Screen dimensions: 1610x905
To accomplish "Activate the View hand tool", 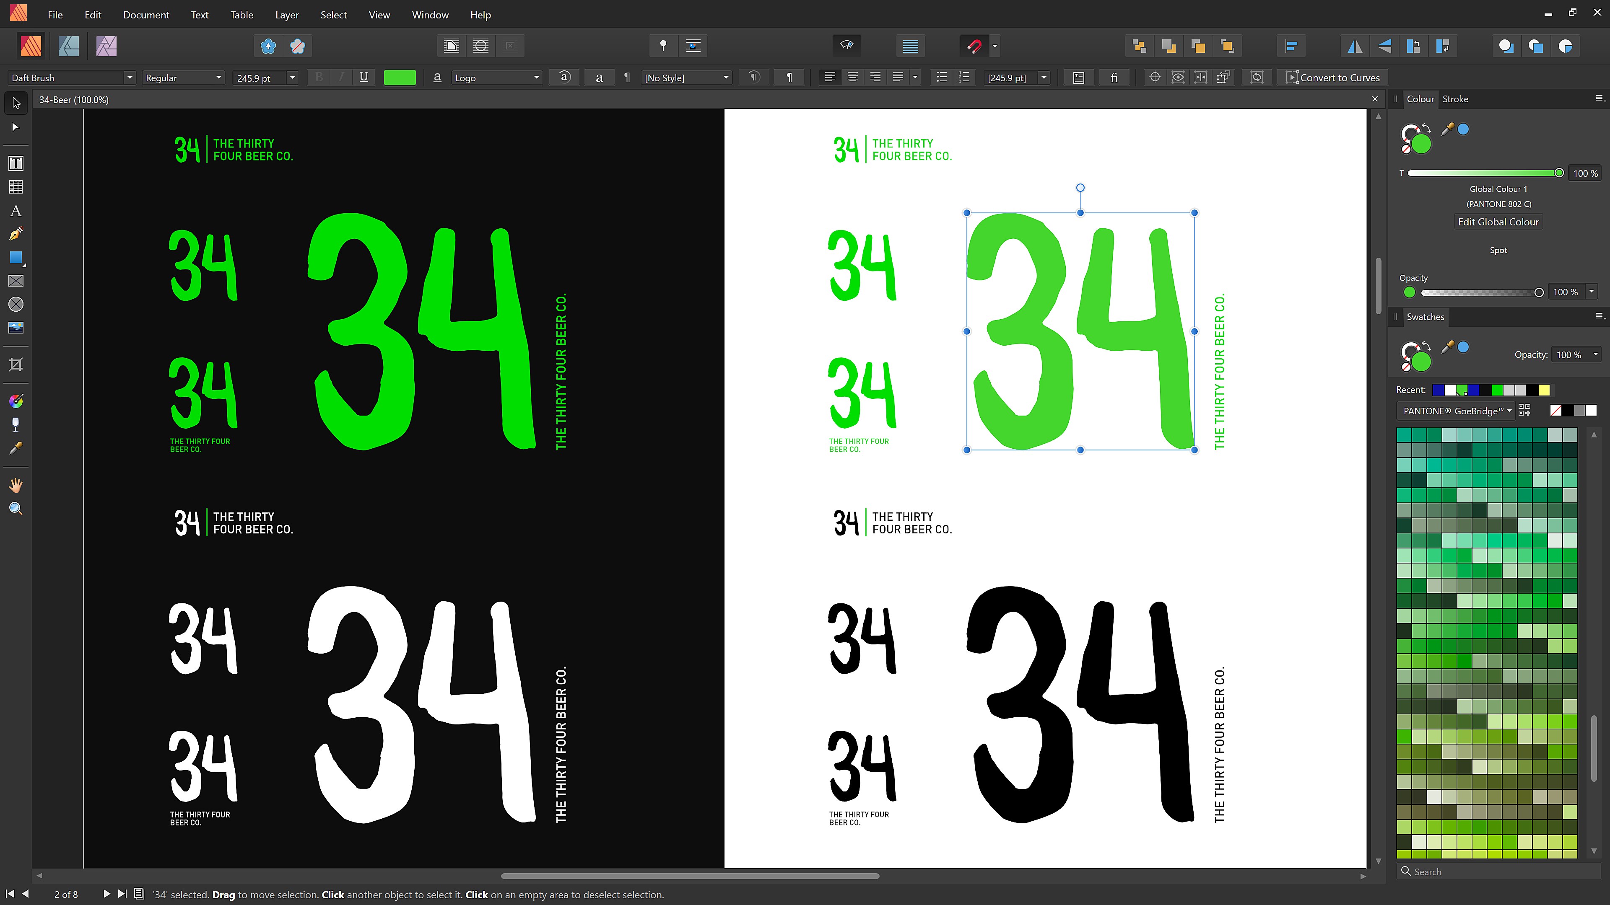I will tap(16, 485).
